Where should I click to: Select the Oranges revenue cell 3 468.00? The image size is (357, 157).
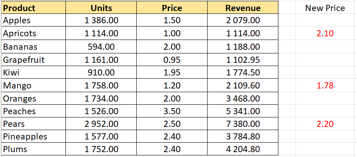(243, 98)
